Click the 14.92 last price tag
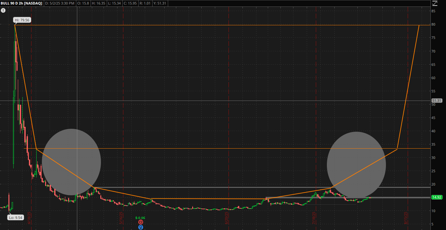The height and width of the screenshot is (230, 446). pyautogui.click(x=436, y=197)
